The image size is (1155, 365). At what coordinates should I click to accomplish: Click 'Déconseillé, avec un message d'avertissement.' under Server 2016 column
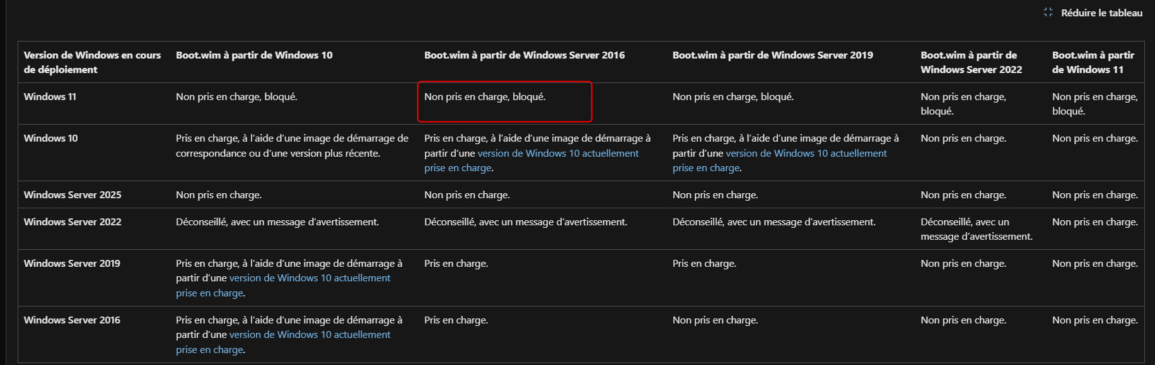point(526,222)
